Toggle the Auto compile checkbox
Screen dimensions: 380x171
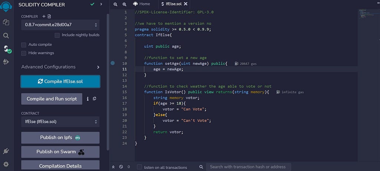coord(23,45)
